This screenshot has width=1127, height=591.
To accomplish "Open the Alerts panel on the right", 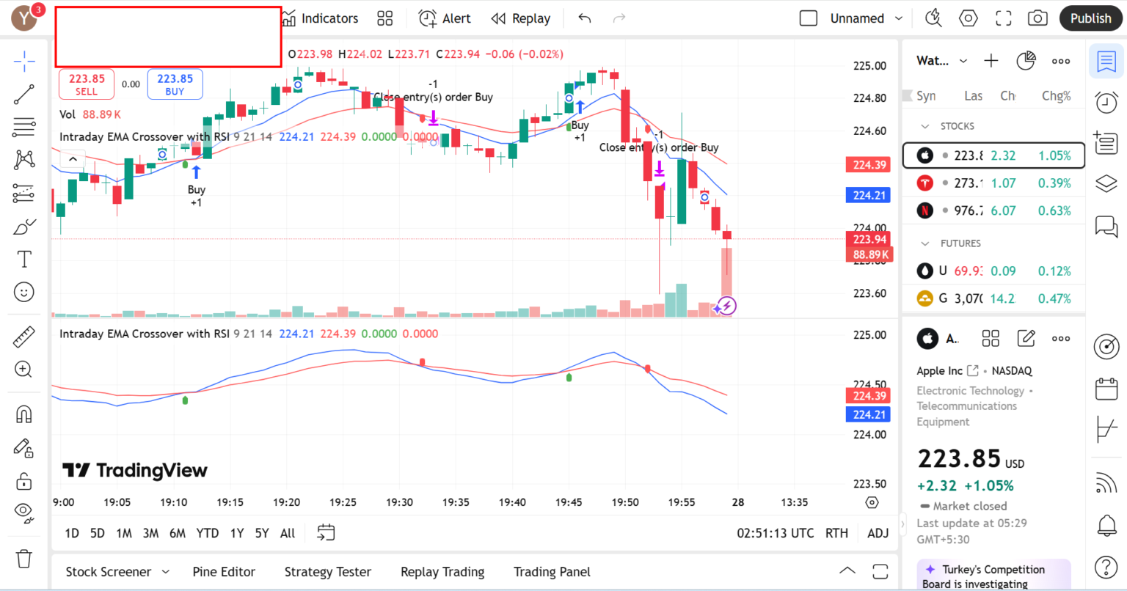I will click(x=1106, y=103).
